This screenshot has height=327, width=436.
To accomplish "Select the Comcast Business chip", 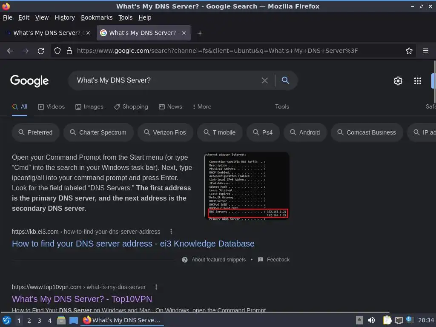I will coord(367,132).
